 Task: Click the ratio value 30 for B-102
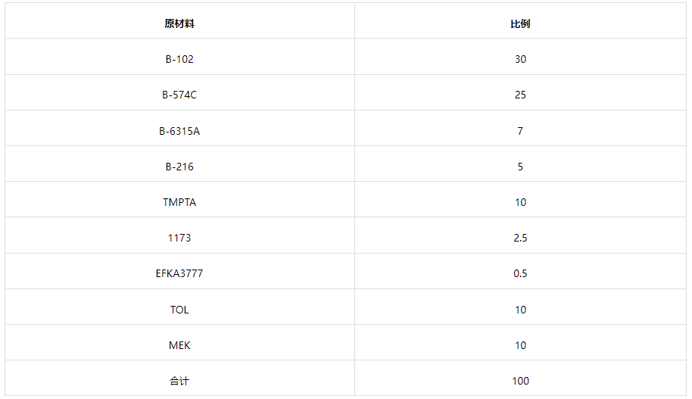click(x=520, y=59)
